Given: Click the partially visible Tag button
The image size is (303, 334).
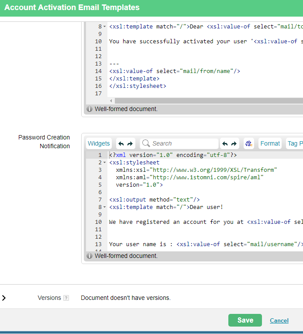Looking at the screenshot, I should (x=295, y=143).
